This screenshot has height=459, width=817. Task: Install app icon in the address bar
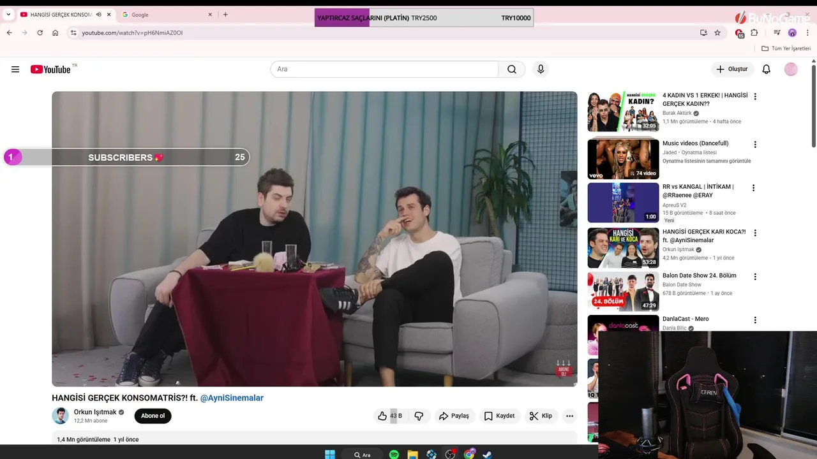click(703, 33)
